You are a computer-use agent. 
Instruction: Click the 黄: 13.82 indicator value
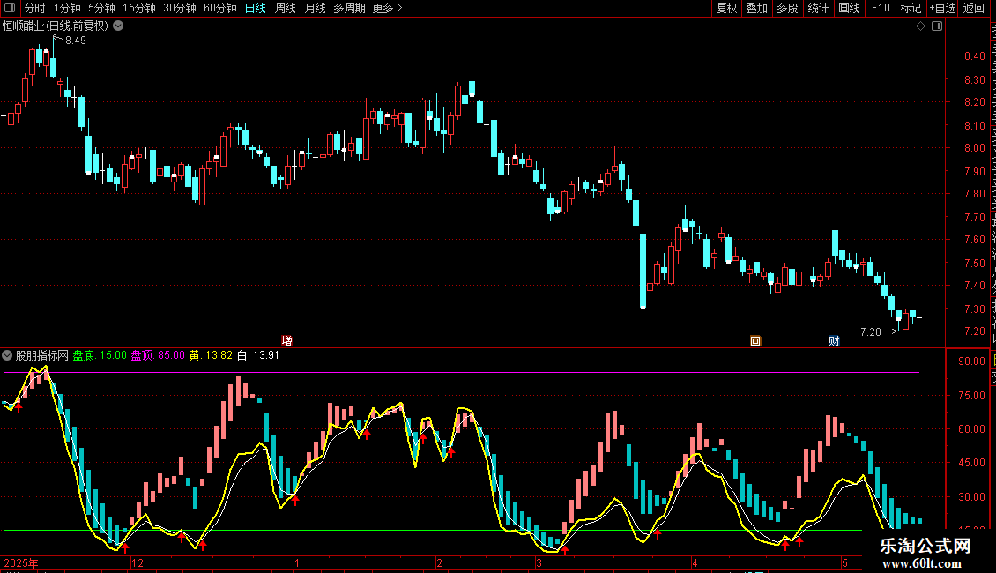click(211, 355)
